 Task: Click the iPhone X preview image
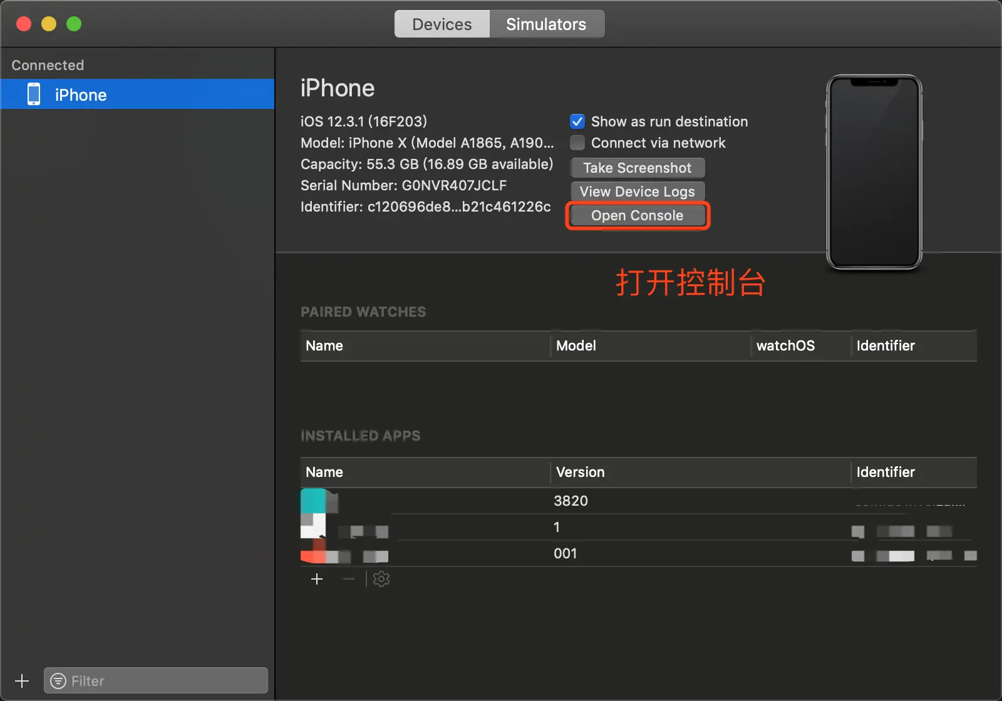click(x=874, y=172)
